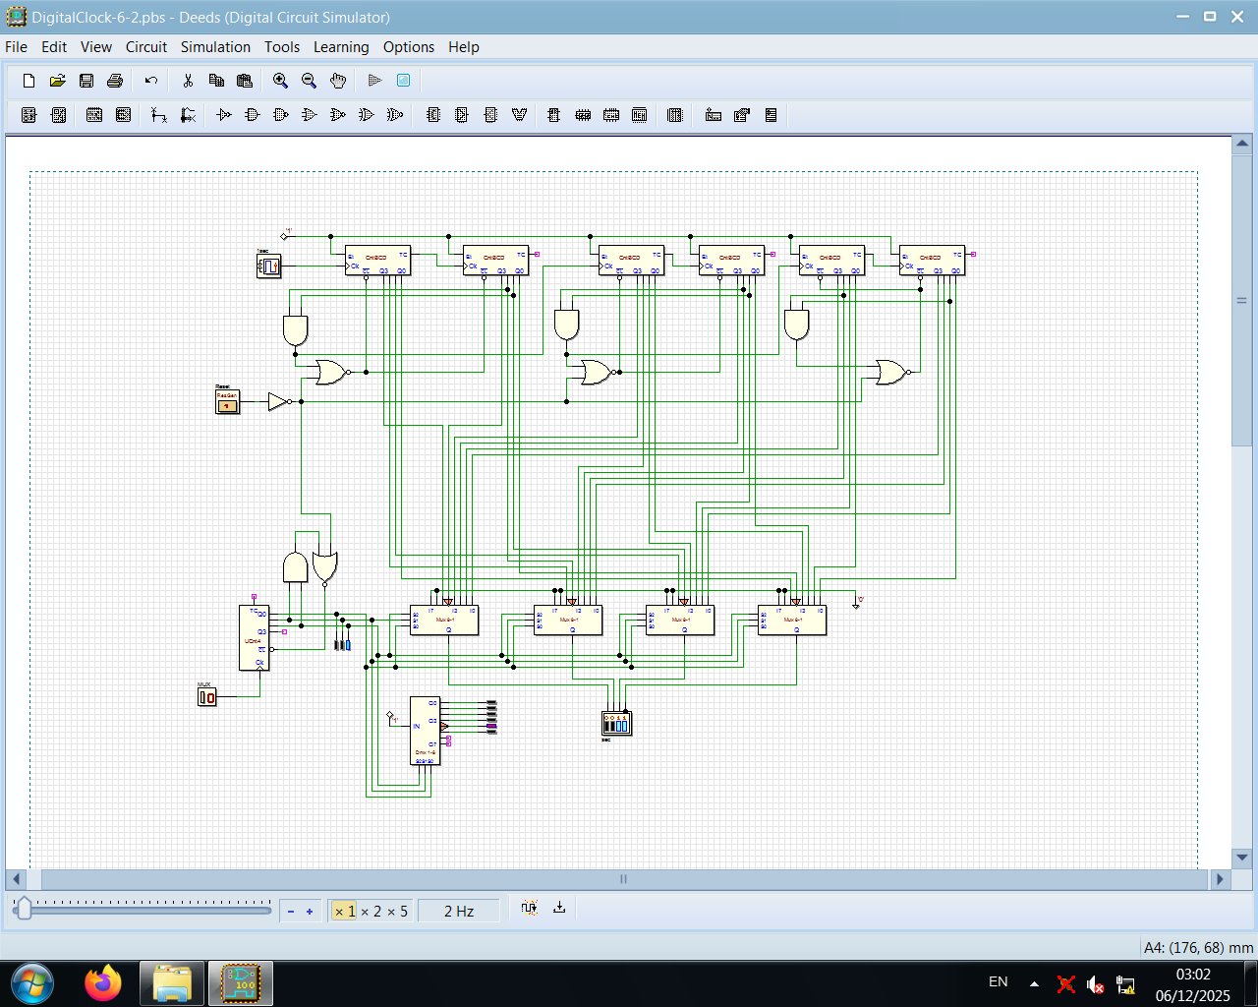Click the Undo arrow icon
The image size is (1258, 1007).
[150, 81]
